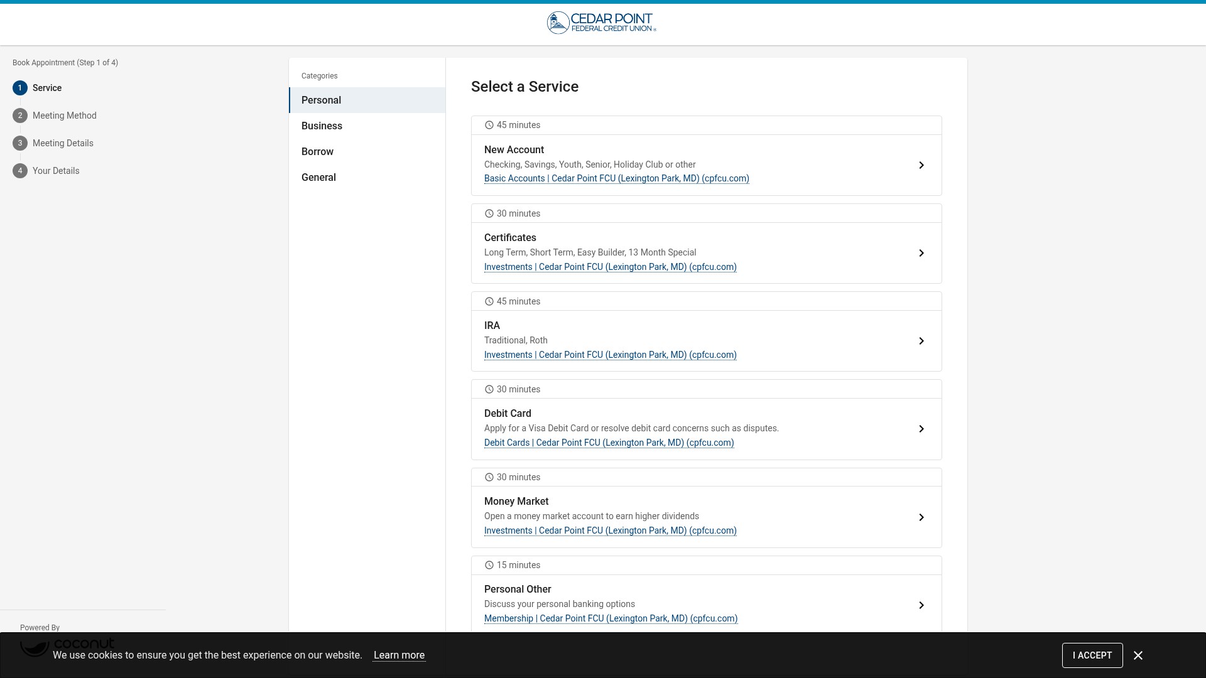This screenshot has width=1206, height=678.
Task: Open Personal Other via its chevron arrow
Action: (x=921, y=605)
